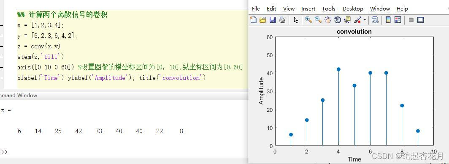
Task: Insert a colorbar with the toolbar icon
Action: (388, 20)
